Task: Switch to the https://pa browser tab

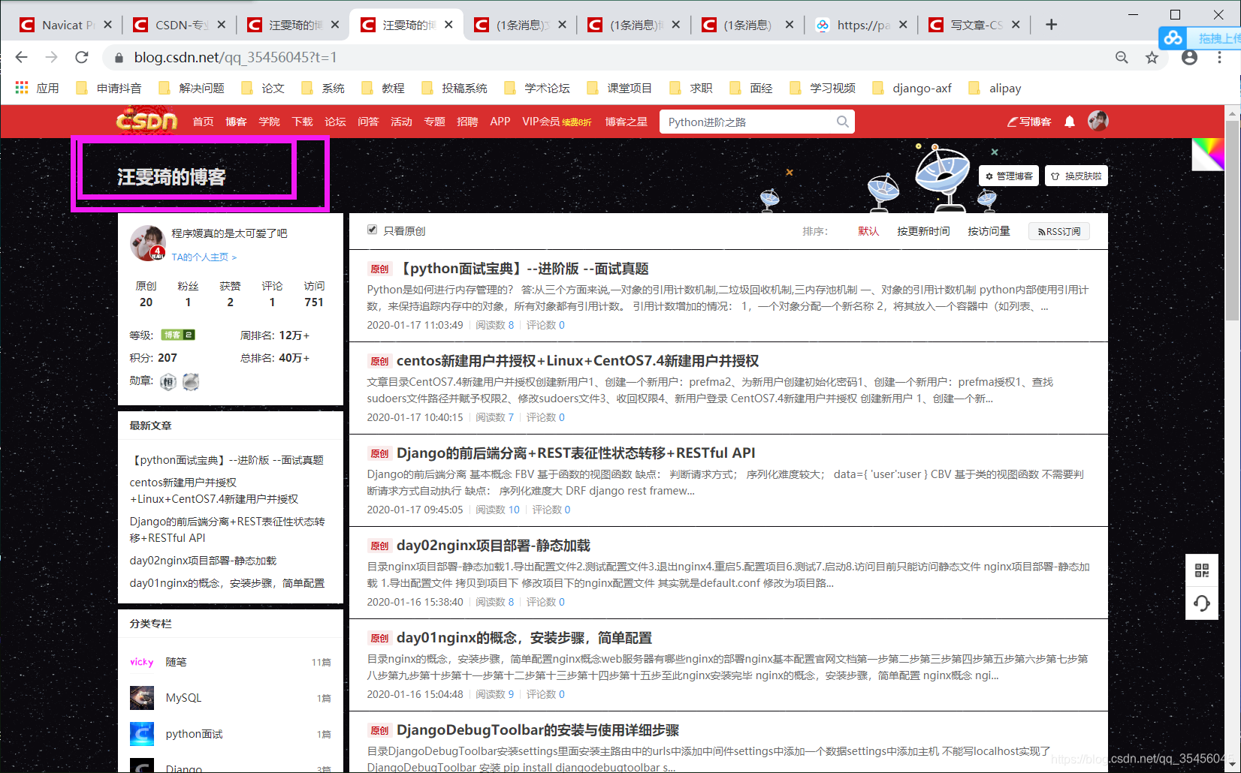Action: tap(862, 25)
